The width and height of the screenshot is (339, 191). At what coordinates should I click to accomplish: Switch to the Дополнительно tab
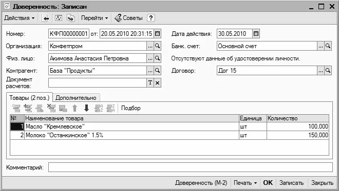click(x=76, y=98)
